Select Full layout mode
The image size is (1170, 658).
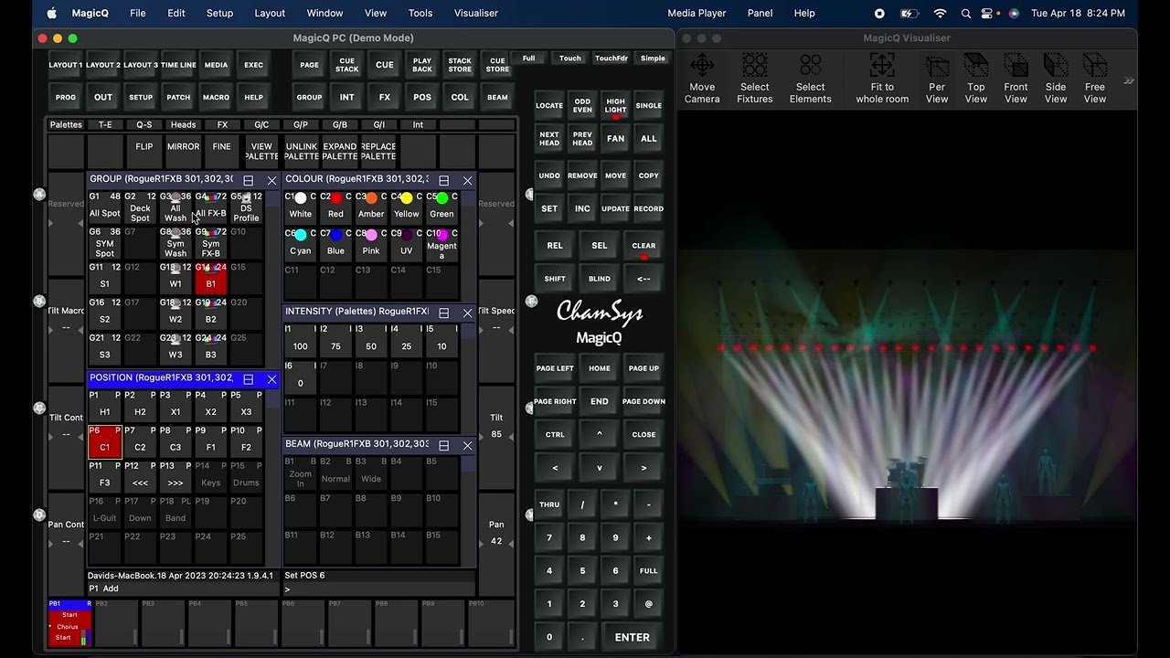tap(528, 58)
